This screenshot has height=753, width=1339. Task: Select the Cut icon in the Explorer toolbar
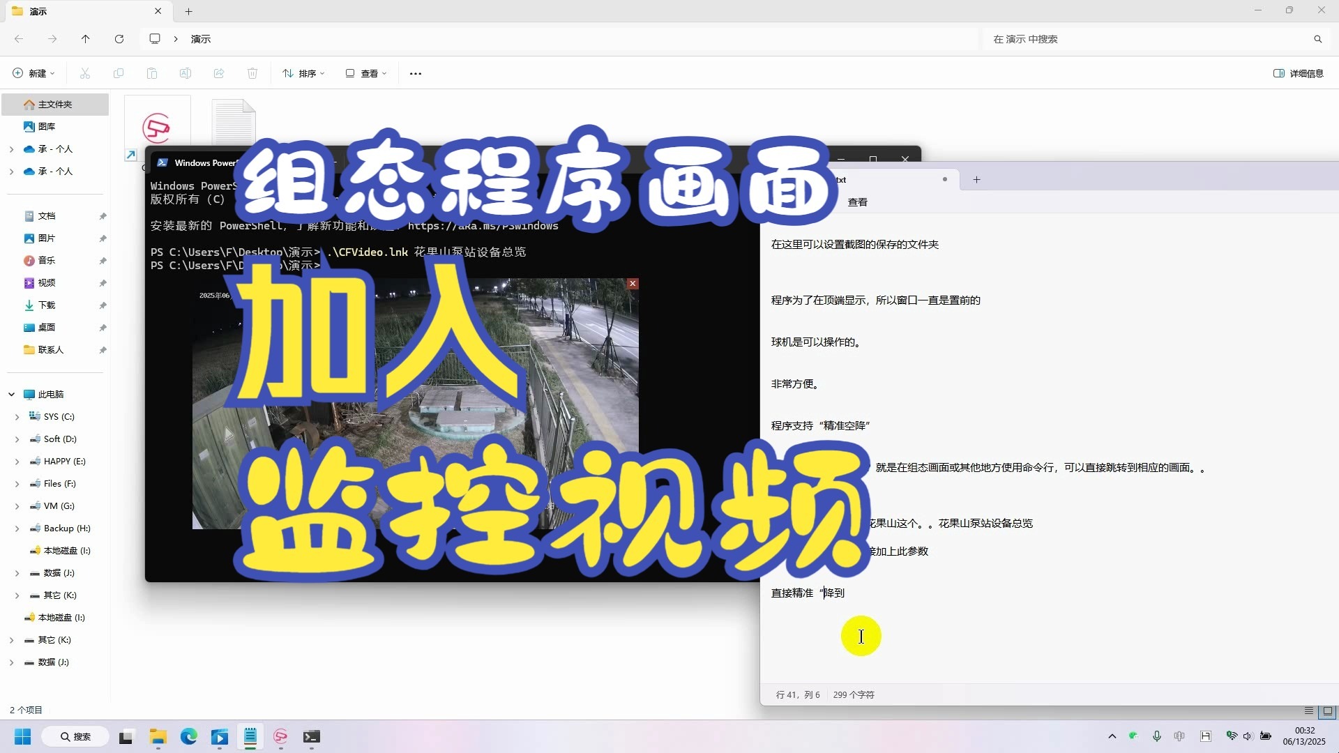coord(85,73)
